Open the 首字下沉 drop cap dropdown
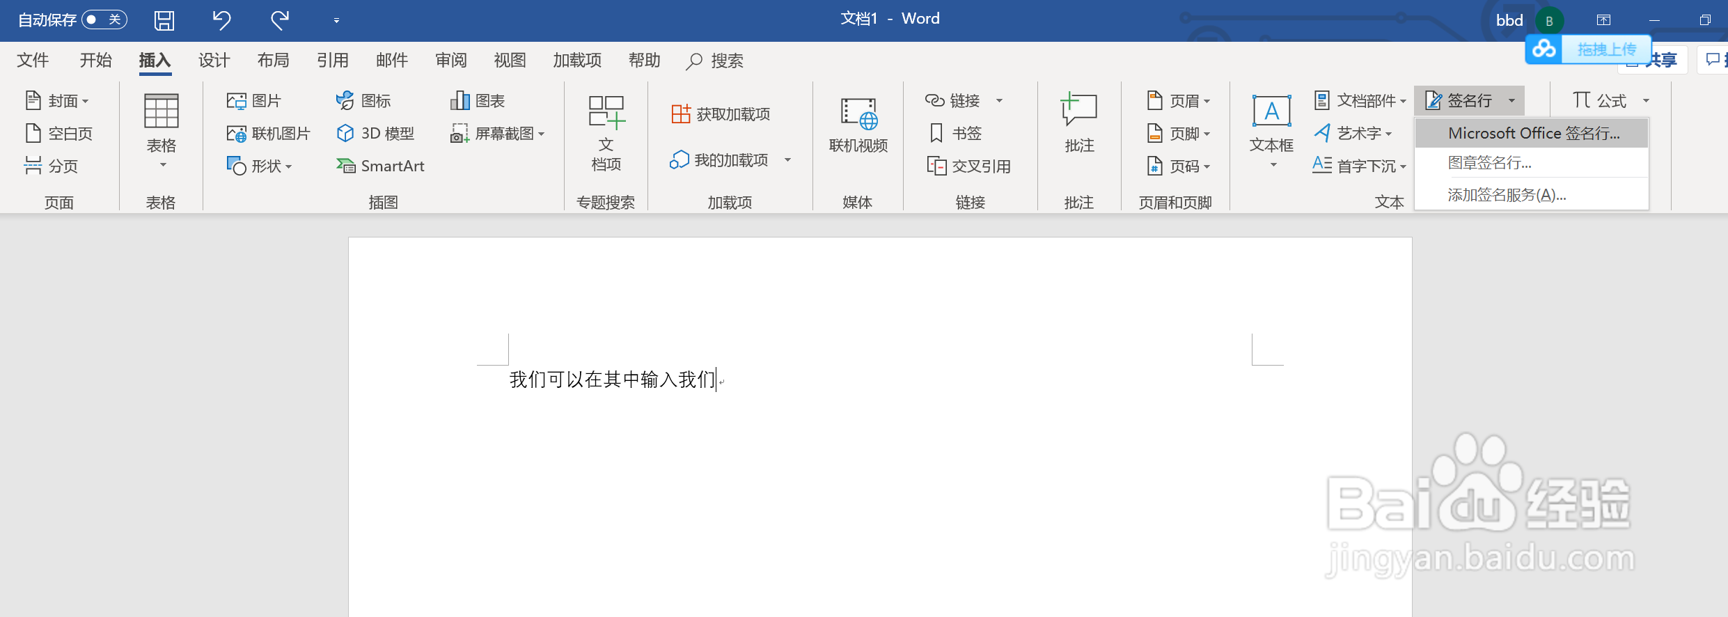Image resolution: width=1728 pixels, height=617 pixels. pyautogui.click(x=1360, y=166)
